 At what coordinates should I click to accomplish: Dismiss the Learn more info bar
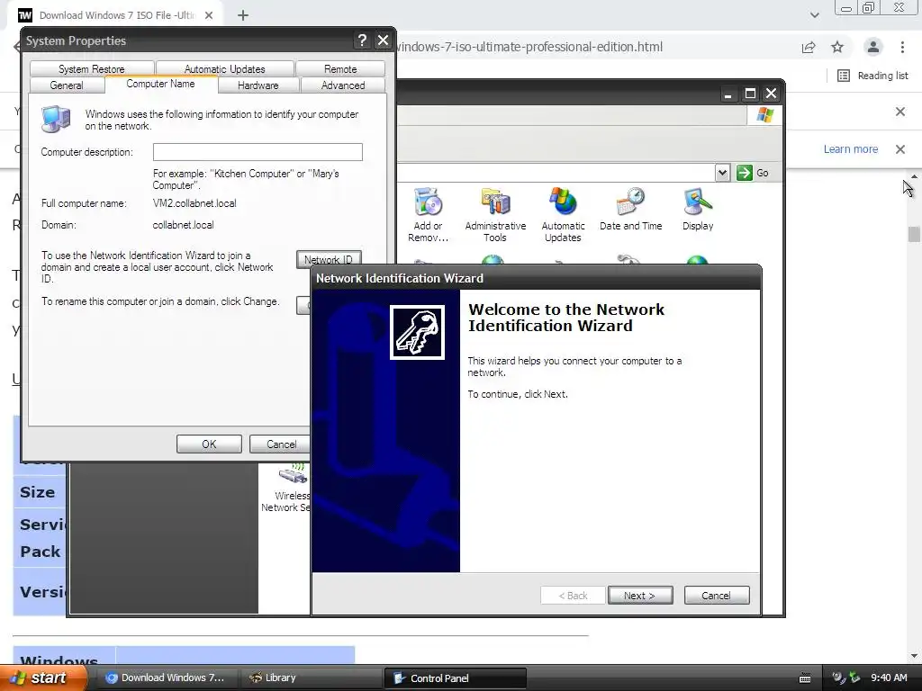(x=900, y=149)
